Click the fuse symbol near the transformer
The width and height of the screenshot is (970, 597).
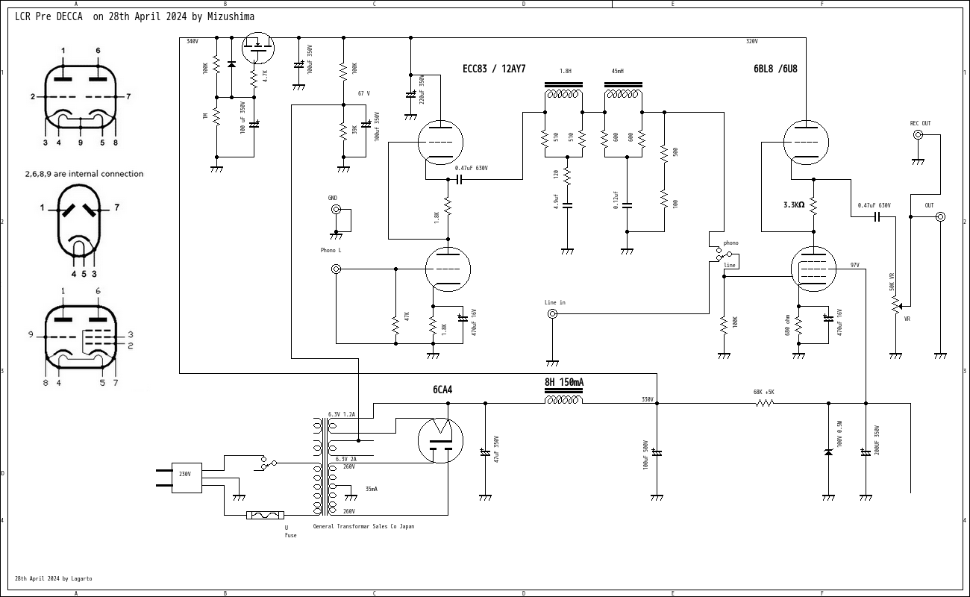[265, 515]
